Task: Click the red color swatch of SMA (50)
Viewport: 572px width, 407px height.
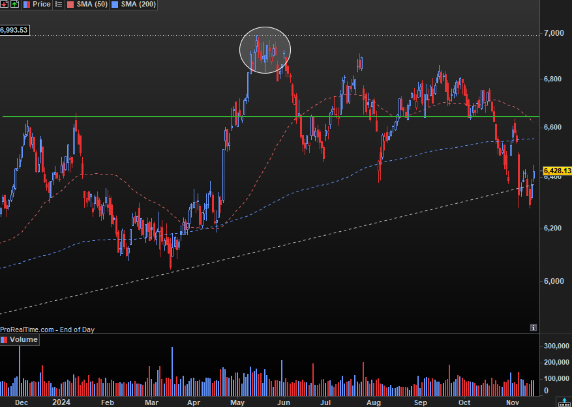Action: click(70, 5)
